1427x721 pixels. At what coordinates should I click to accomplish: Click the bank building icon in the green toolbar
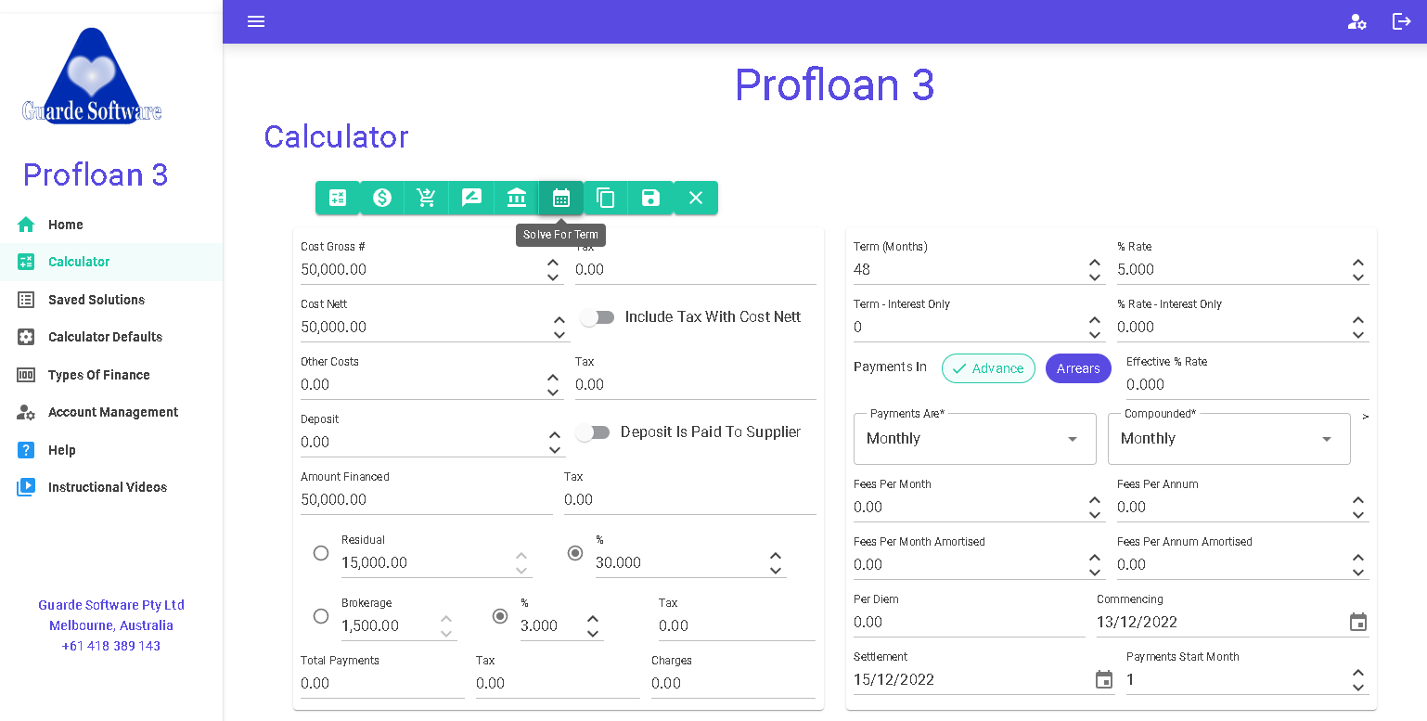pyautogui.click(x=517, y=198)
